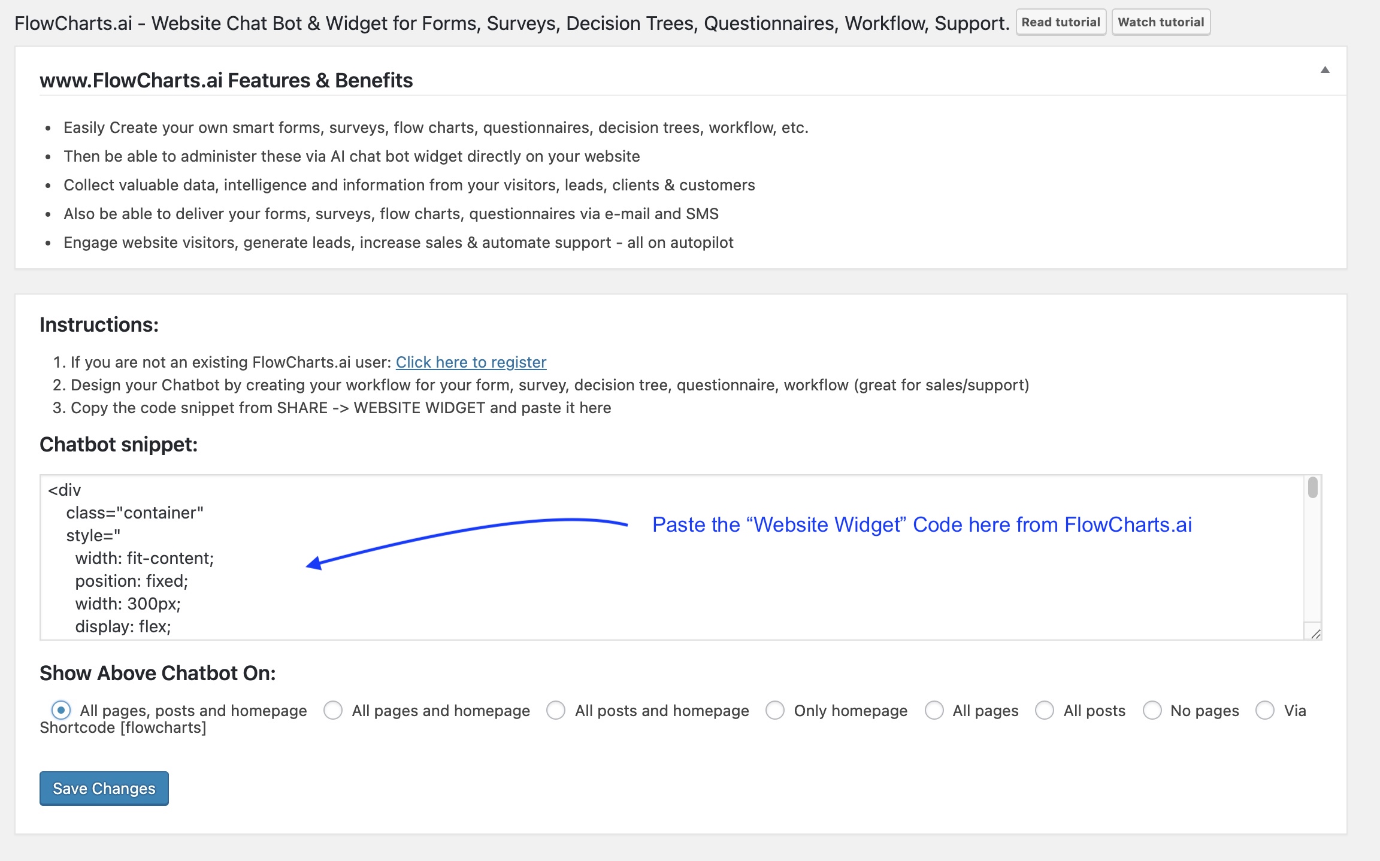
Task: Click the FlowCharts.ai page title text
Action: [512, 23]
